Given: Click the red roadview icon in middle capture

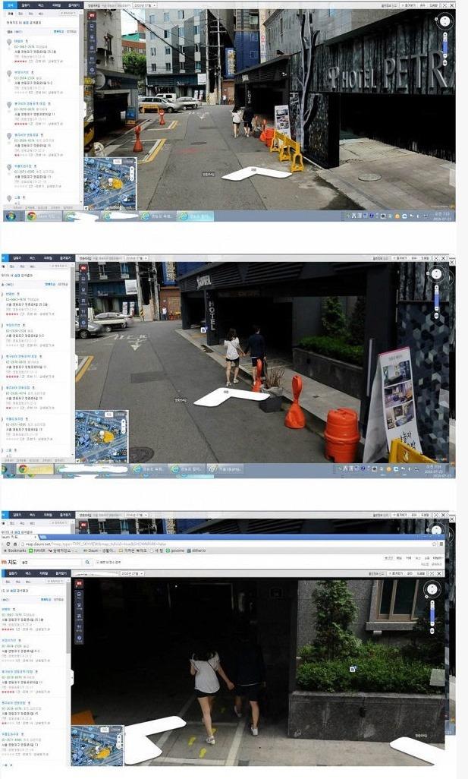Looking at the screenshot, I should click(x=83, y=268).
